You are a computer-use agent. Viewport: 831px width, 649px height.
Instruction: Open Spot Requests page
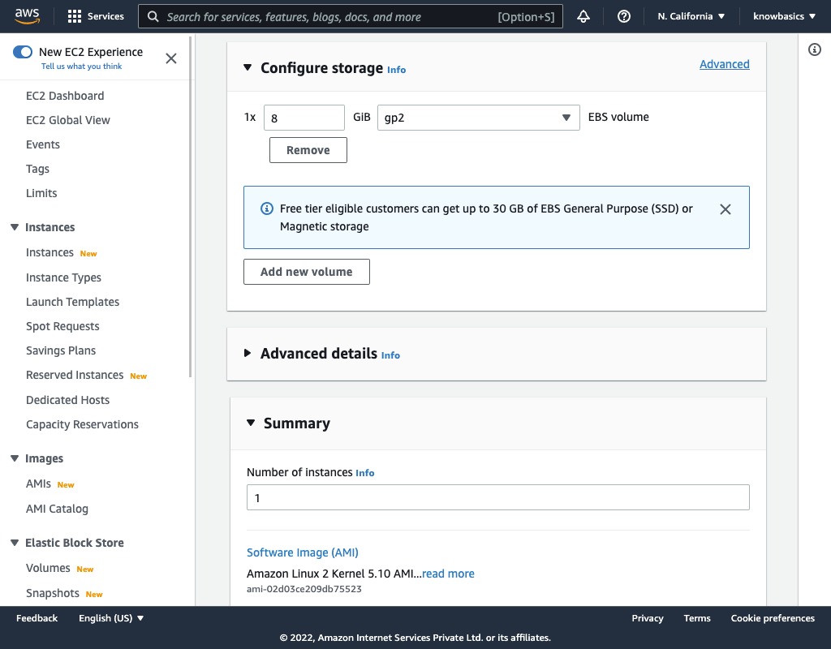point(62,326)
